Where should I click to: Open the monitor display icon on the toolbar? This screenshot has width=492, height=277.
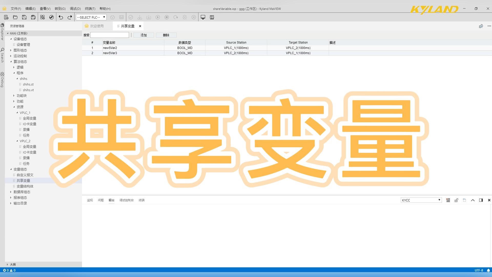pos(203,17)
